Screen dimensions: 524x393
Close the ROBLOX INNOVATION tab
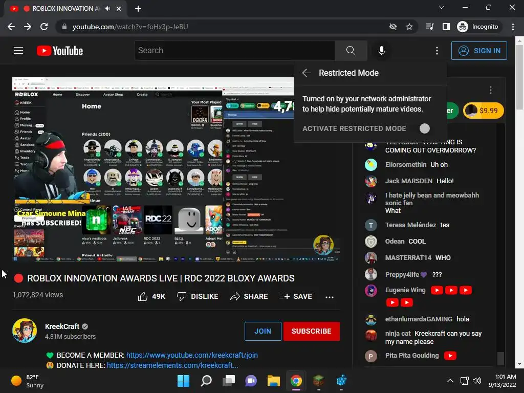click(x=119, y=9)
